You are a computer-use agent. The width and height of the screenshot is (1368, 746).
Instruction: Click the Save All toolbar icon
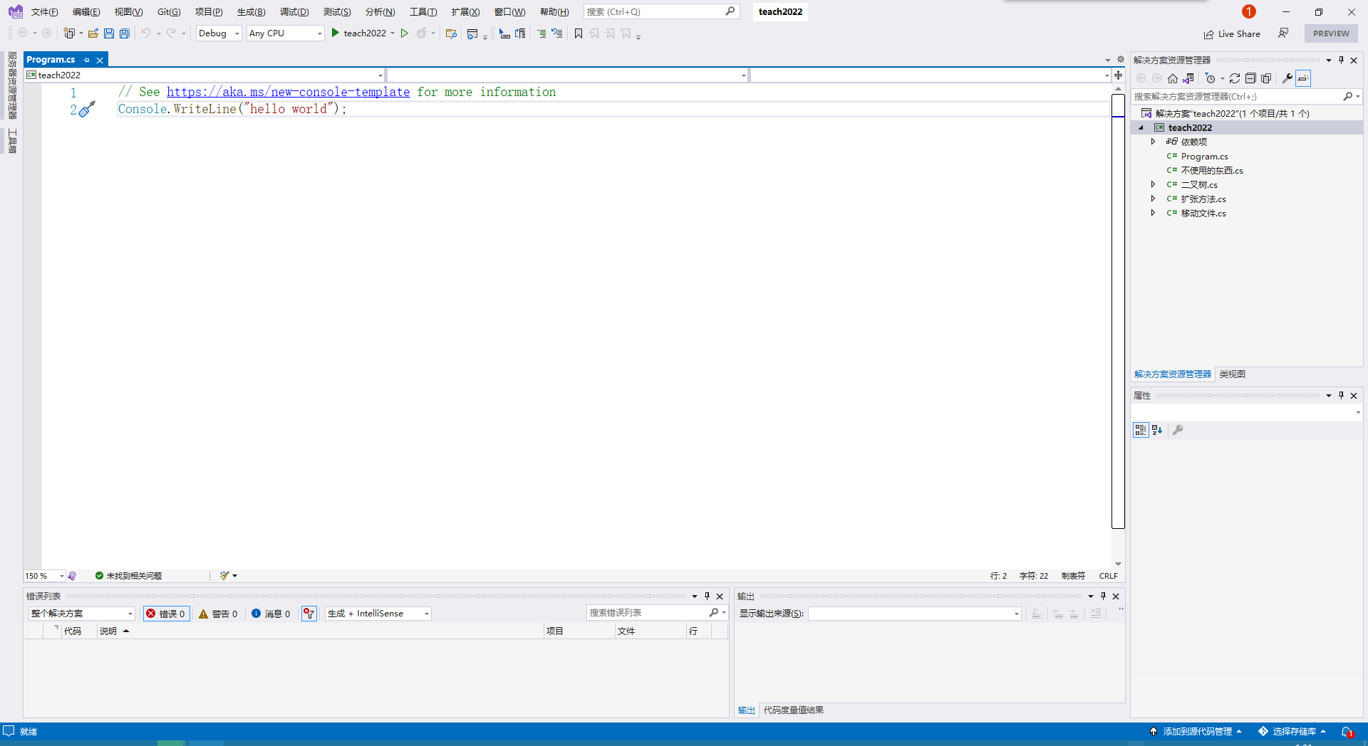pos(125,33)
